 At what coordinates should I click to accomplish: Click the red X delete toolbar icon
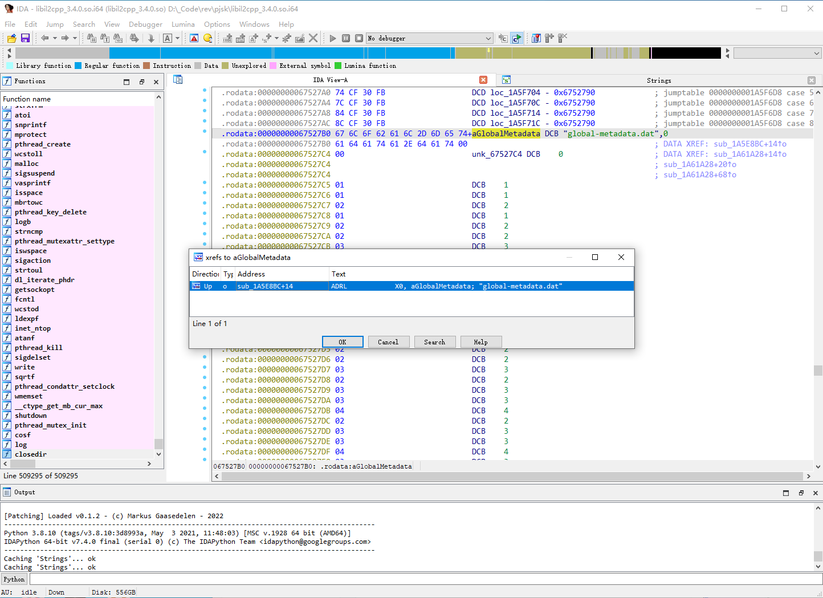313,38
